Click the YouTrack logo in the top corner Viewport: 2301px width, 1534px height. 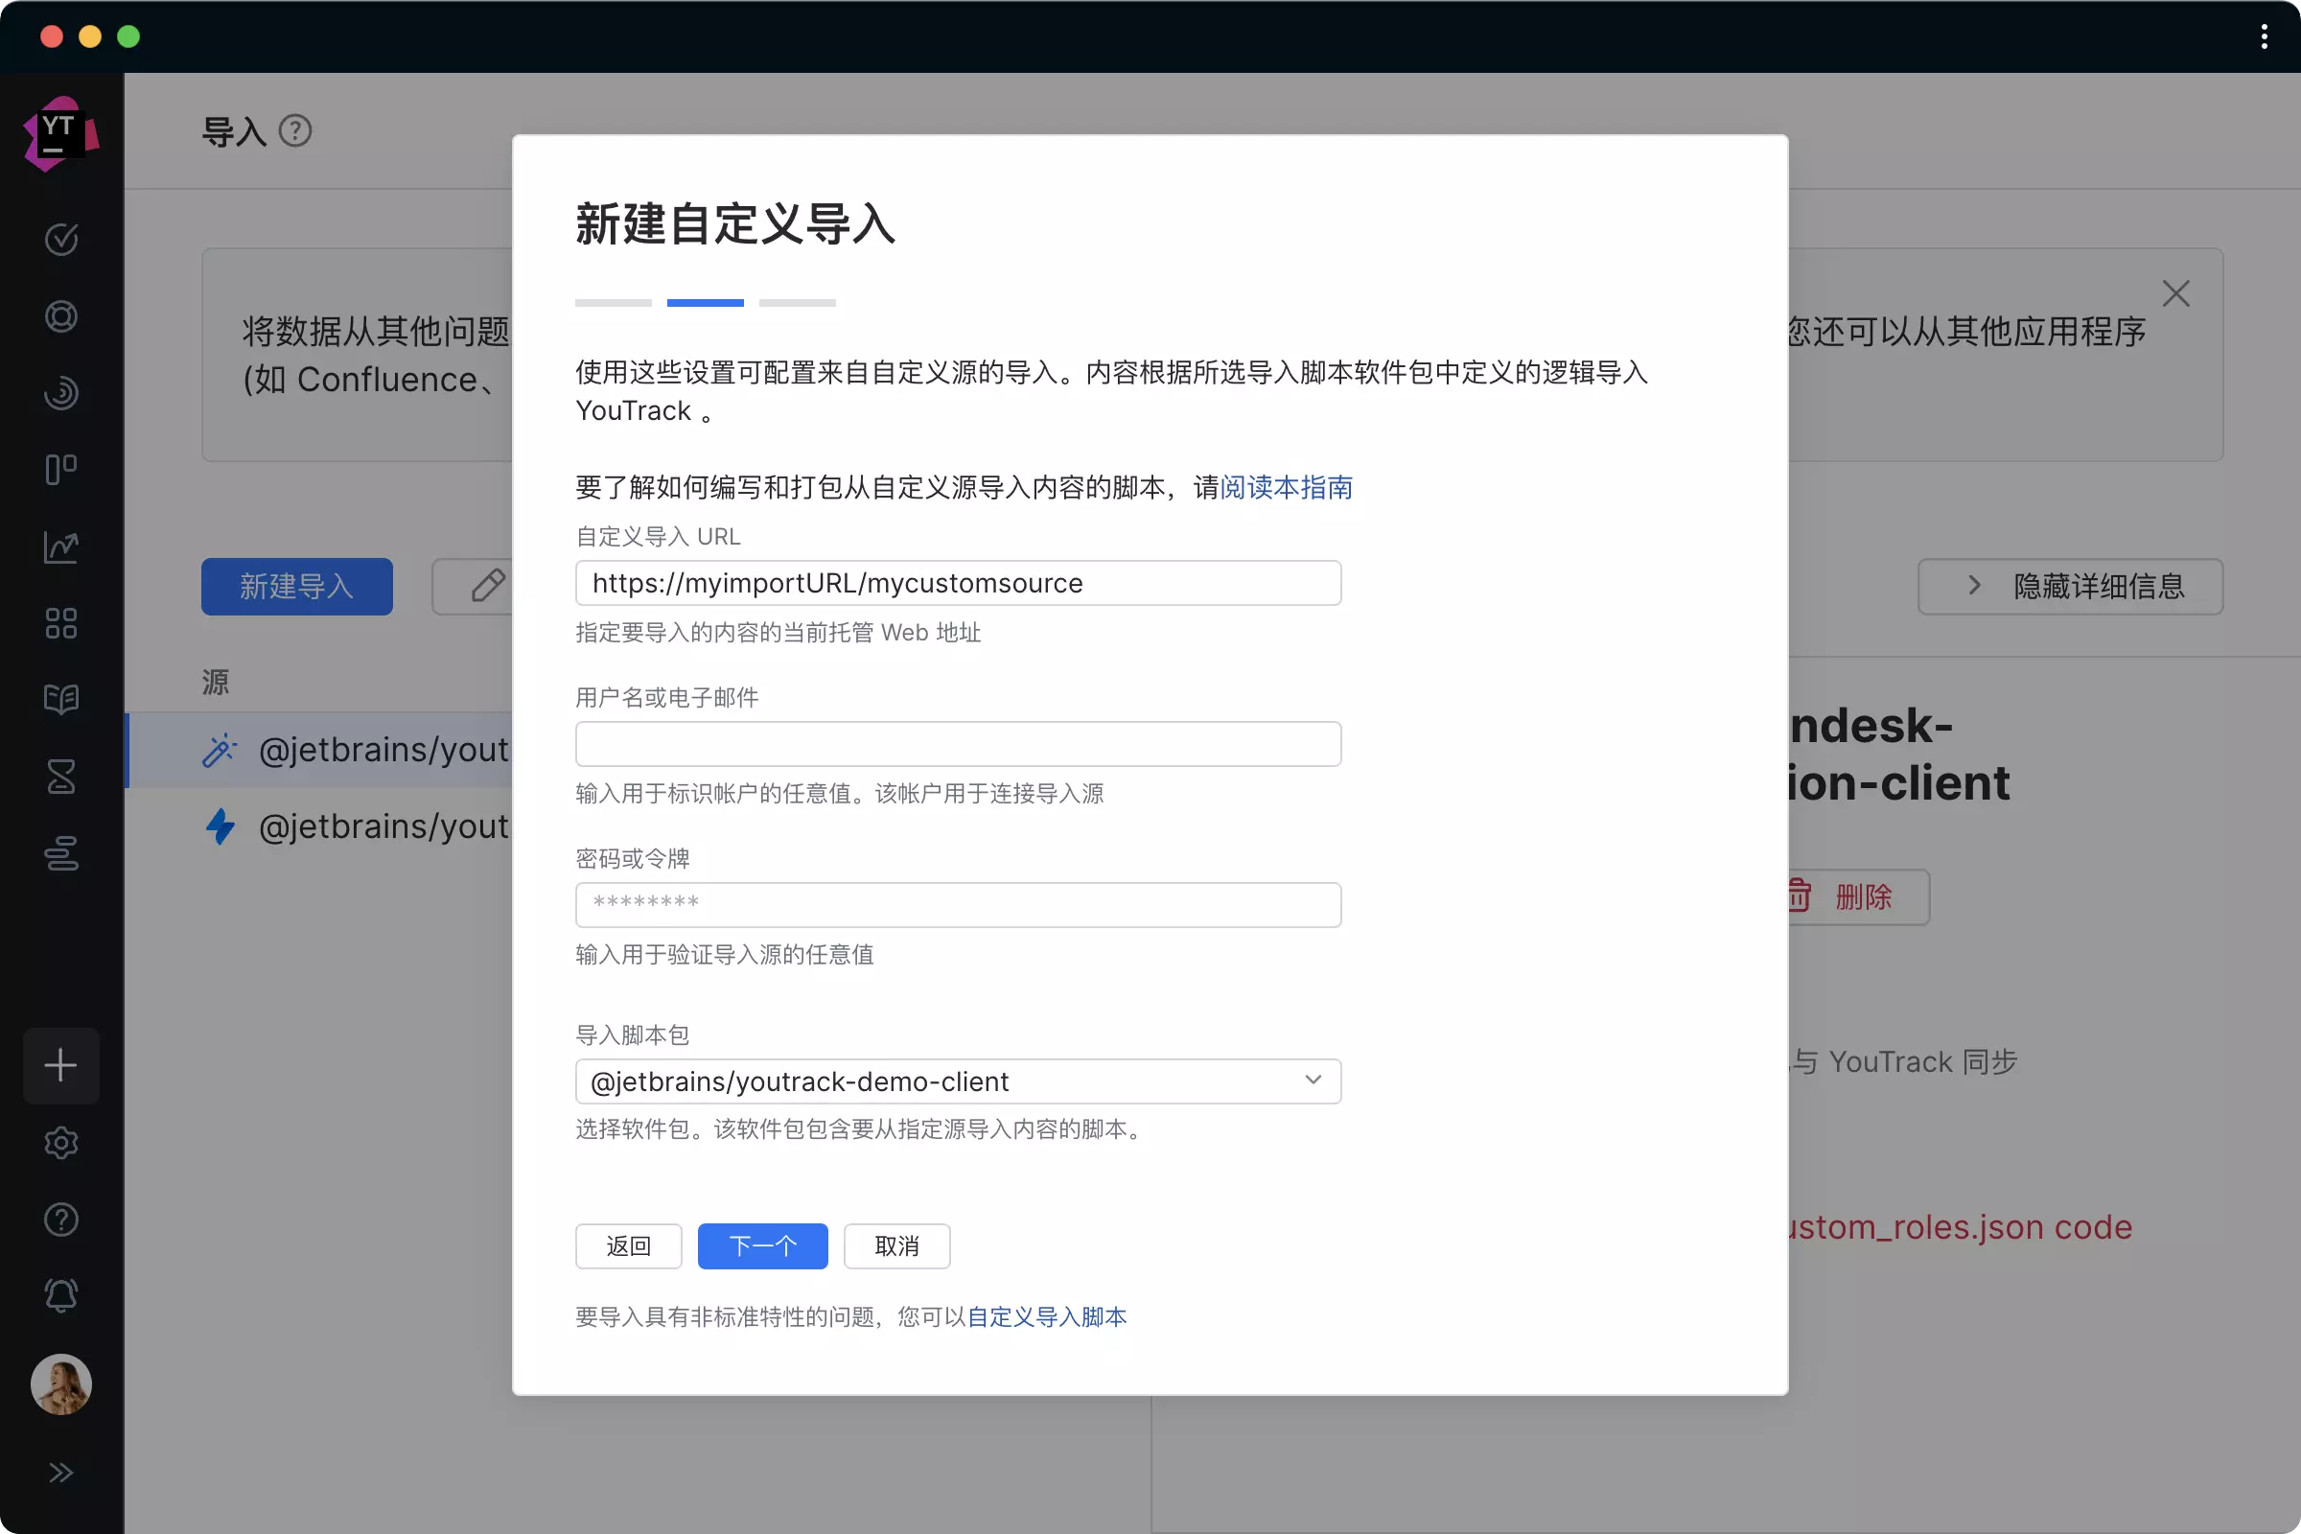(x=60, y=132)
